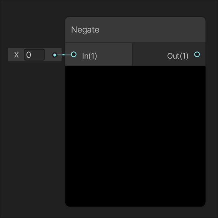Select the small dot connector beside X field
The width and height of the screenshot is (218, 218).
pyautogui.click(x=54, y=55)
